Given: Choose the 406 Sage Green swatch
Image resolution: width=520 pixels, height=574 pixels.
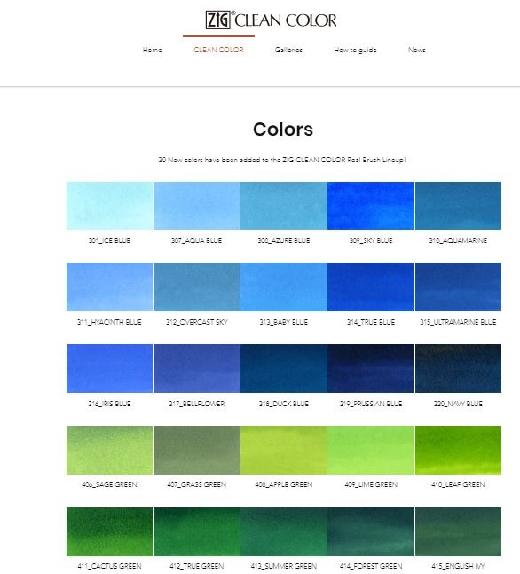Looking at the screenshot, I should [x=109, y=450].
